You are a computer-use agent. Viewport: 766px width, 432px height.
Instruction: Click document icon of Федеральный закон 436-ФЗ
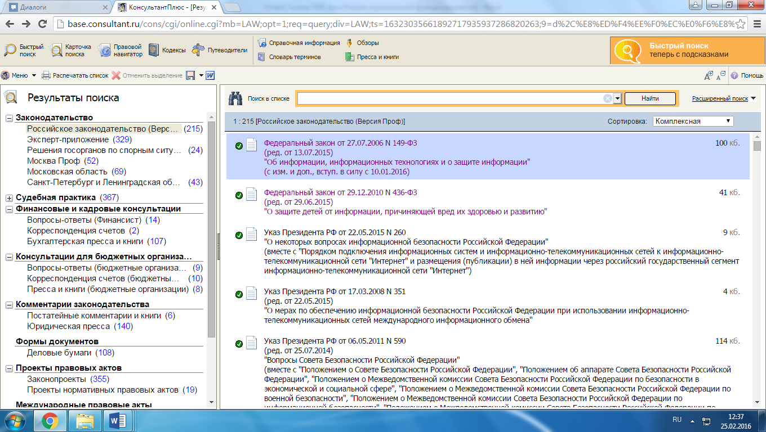(x=251, y=195)
